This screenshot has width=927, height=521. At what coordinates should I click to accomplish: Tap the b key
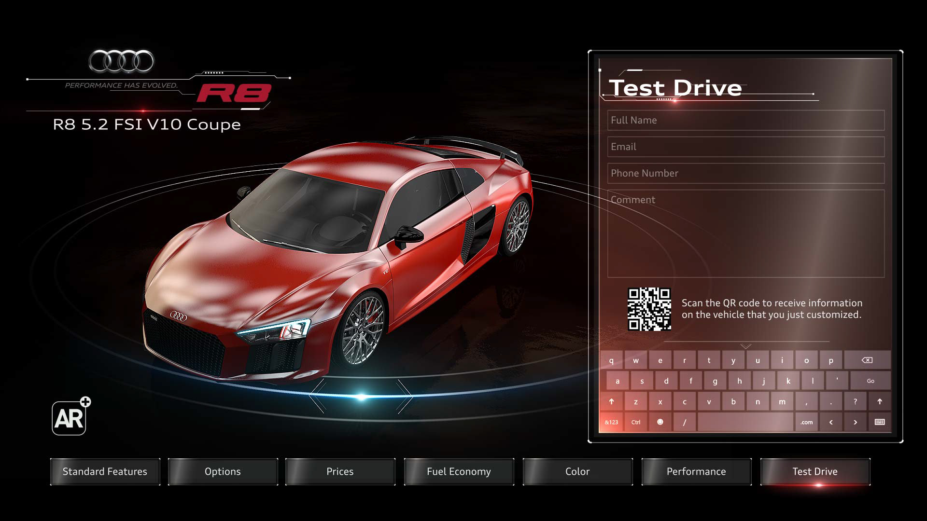click(x=733, y=401)
